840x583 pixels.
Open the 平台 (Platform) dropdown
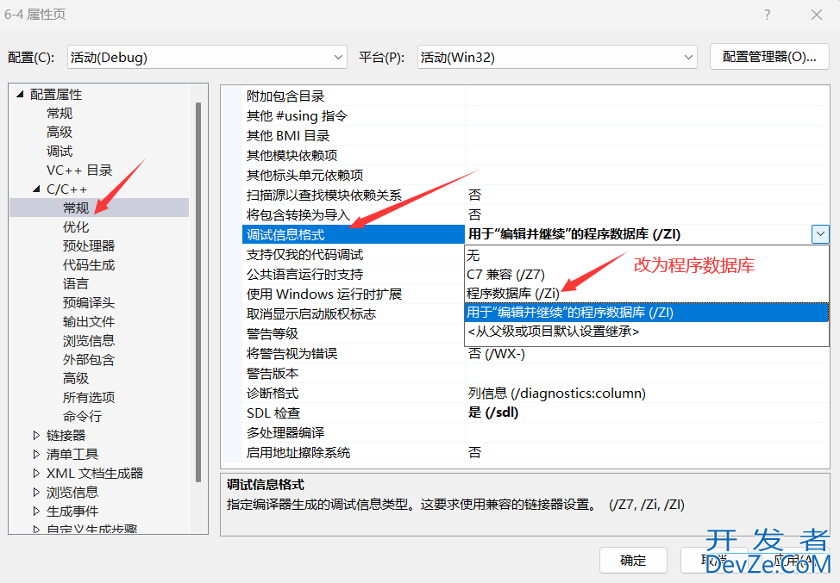[556, 58]
